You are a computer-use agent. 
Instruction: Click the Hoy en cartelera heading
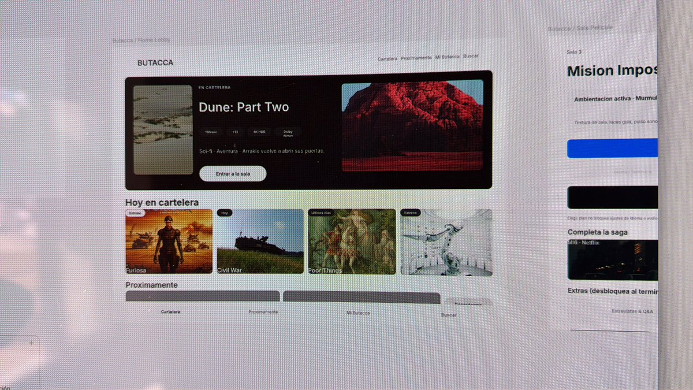pyautogui.click(x=162, y=203)
